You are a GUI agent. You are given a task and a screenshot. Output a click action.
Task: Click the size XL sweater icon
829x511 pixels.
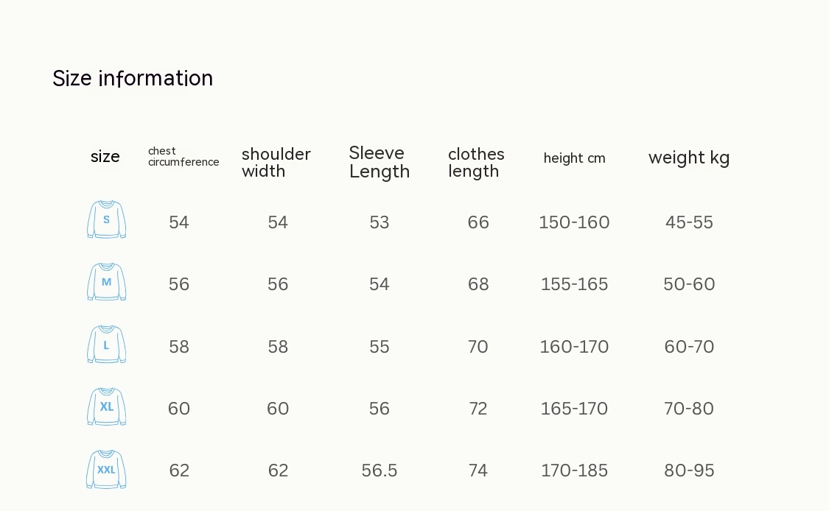click(106, 407)
